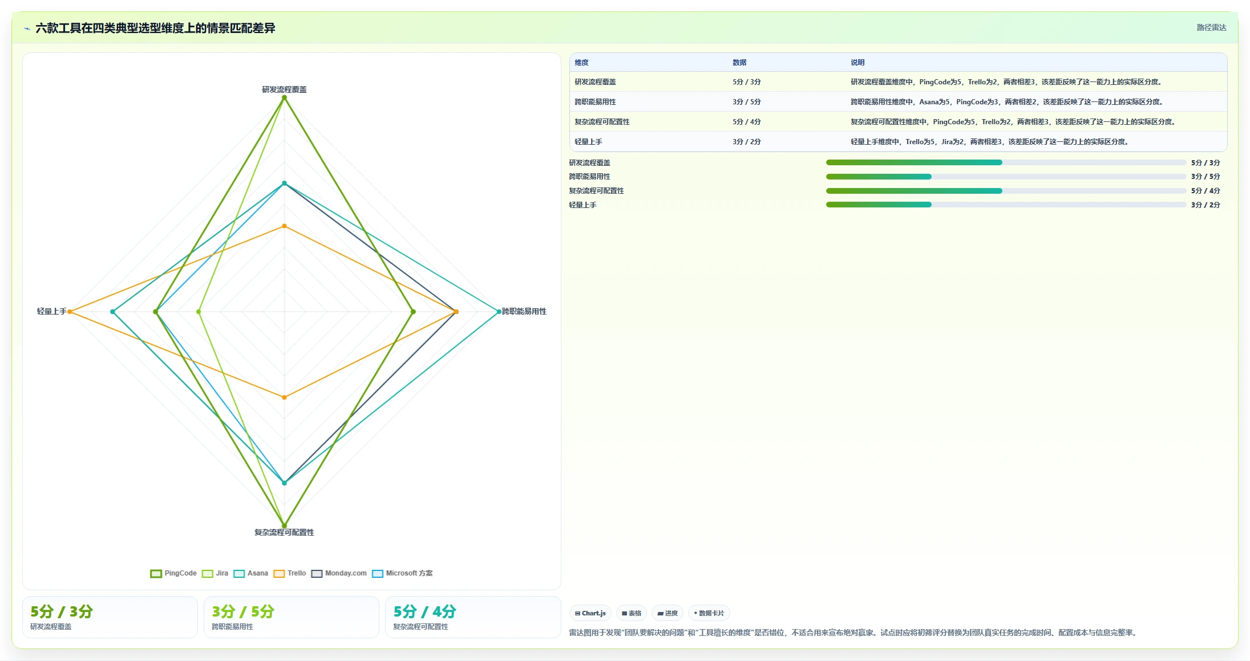Image resolution: width=1250 pixels, height=661 pixels.
Task: Toggle Monday.com series in chart legend
Action: click(339, 573)
